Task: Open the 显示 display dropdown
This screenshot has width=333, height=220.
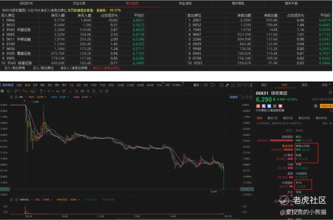Action: click(x=198, y=85)
